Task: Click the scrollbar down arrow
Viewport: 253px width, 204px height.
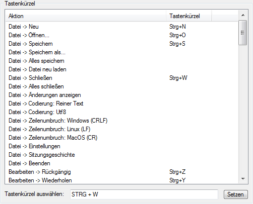Action: 243,179
